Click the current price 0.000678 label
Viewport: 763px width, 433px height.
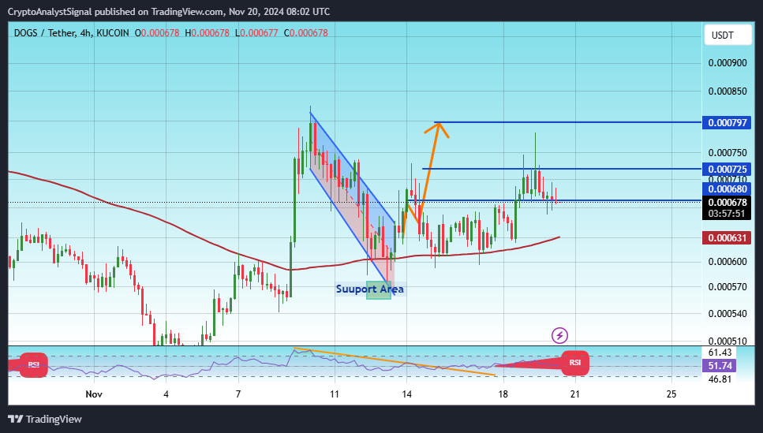tap(727, 203)
